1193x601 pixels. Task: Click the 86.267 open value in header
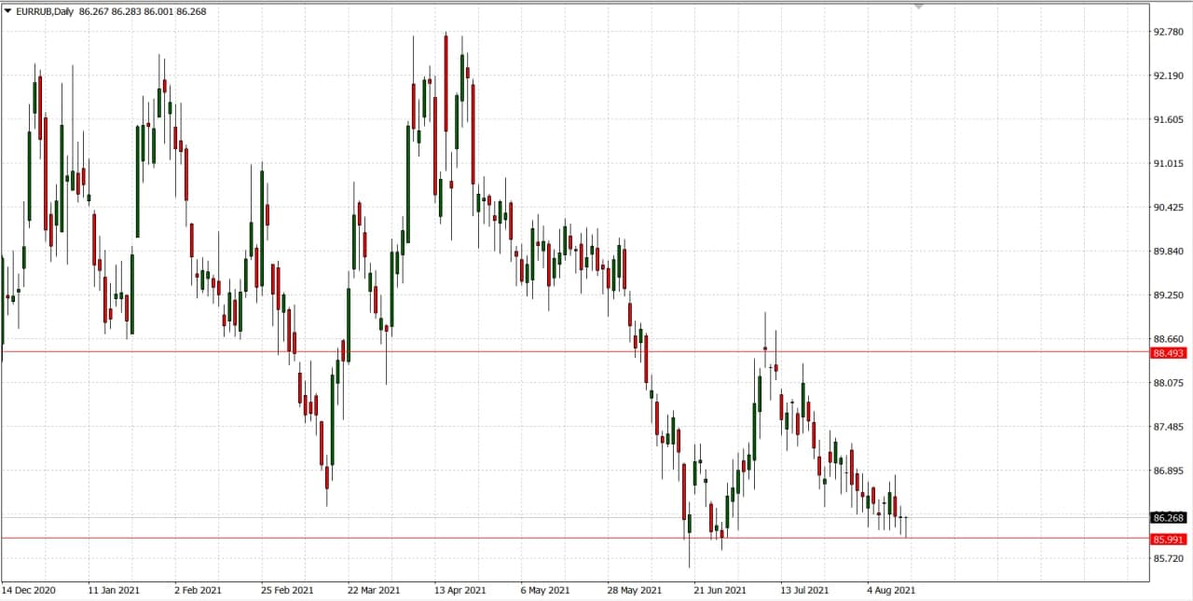(x=94, y=11)
